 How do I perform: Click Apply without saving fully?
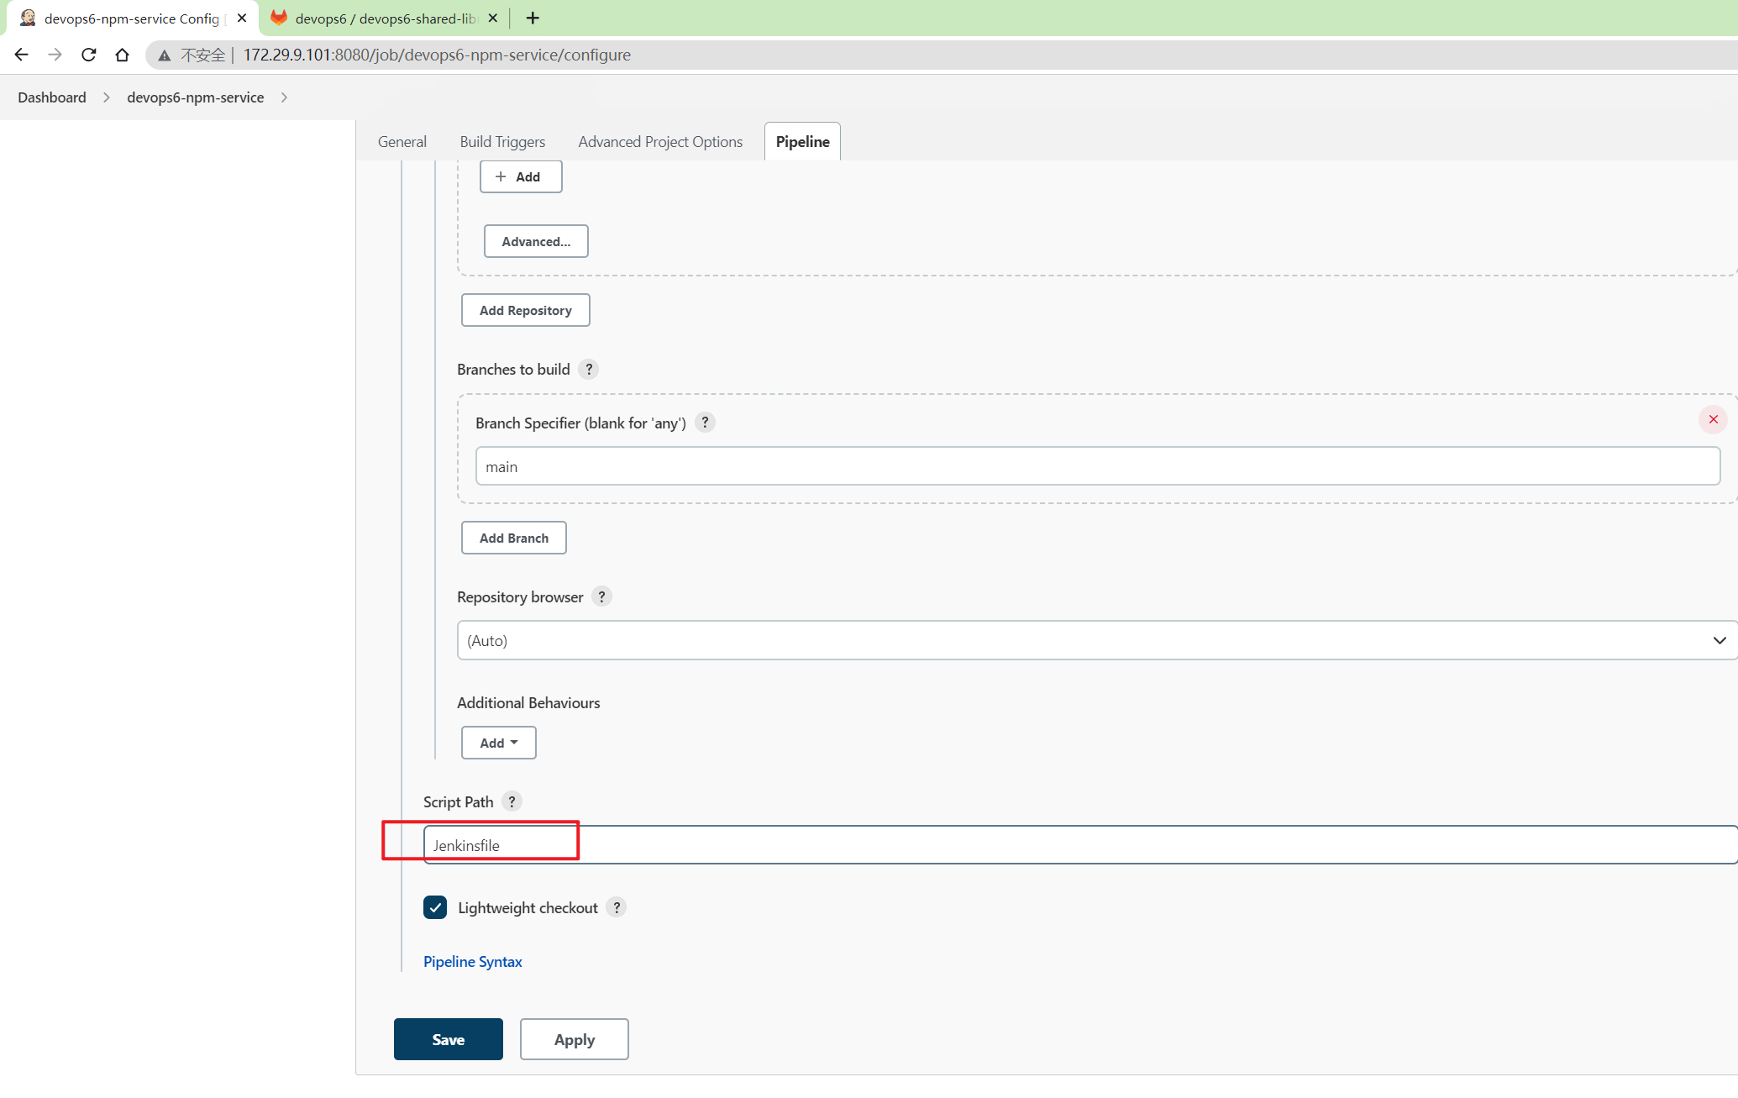[x=573, y=1038]
